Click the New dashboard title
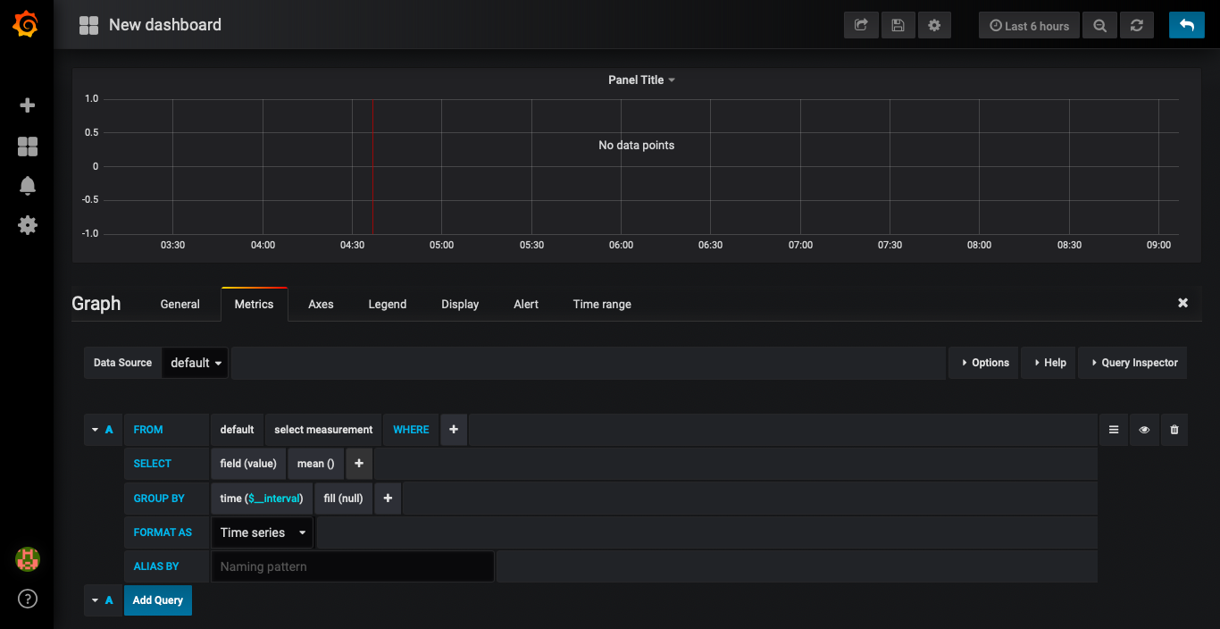 pos(165,25)
